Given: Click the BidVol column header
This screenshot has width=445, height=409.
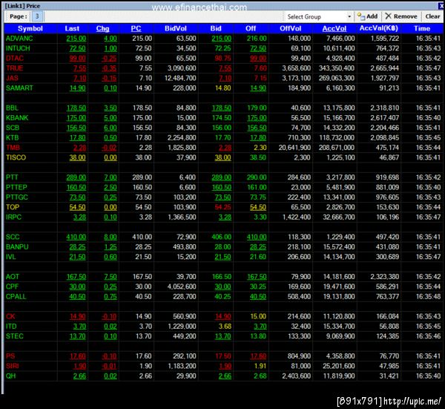Looking at the screenshot, I should click(x=176, y=28).
